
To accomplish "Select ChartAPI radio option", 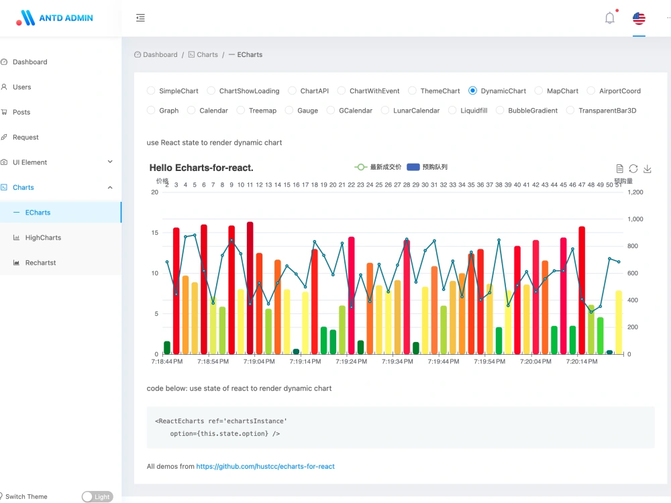I will click(292, 91).
